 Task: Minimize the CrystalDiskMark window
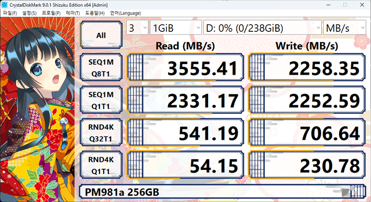pyautogui.click(x=328, y=5)
